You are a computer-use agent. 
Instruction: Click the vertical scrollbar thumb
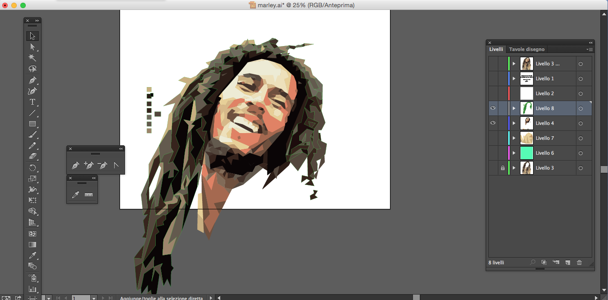(x=604, y=169)
